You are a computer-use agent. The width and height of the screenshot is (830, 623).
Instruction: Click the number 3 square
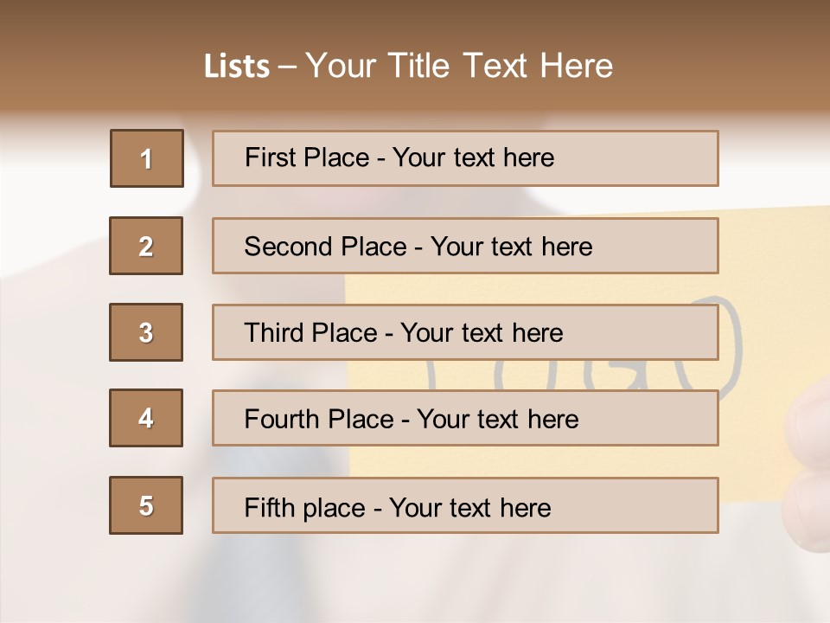tap(146, 332)
